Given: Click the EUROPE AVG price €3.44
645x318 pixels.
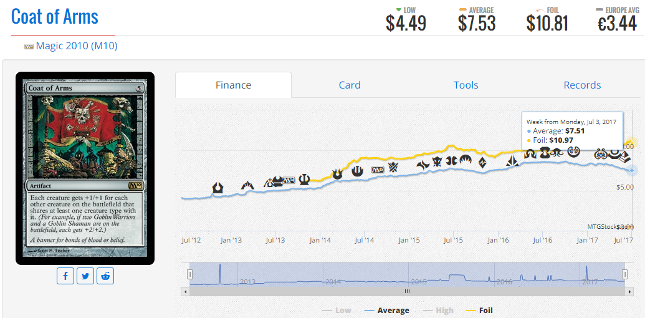Looking at the screenshot, I should (617, 23).
